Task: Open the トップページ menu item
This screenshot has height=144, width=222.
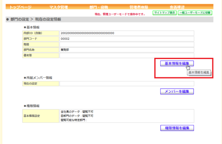Action: [20, 7]
